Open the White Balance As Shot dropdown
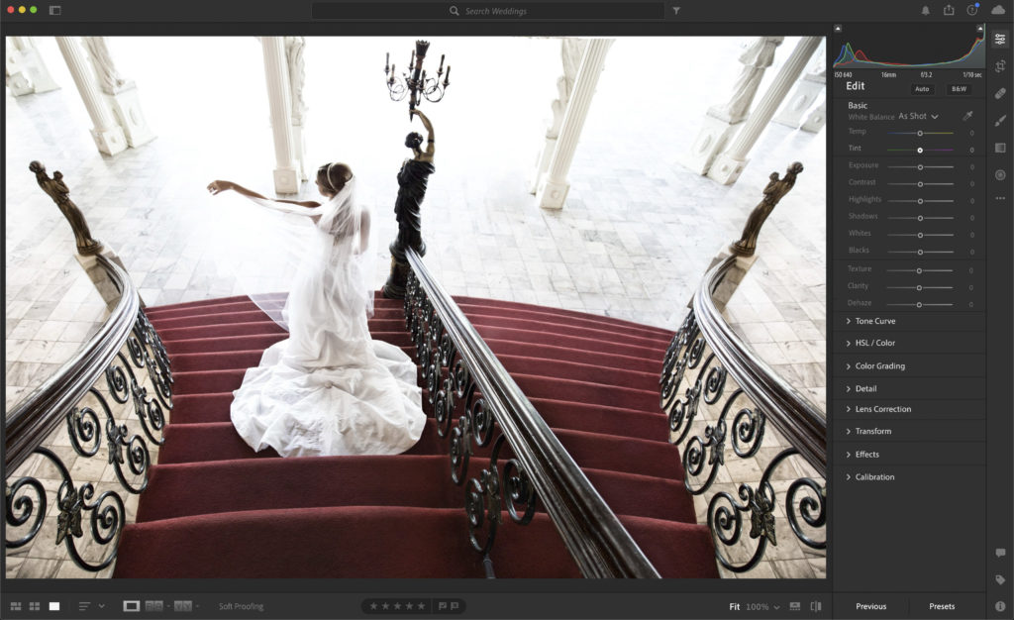1014x620 pixels. click(918, 116)
